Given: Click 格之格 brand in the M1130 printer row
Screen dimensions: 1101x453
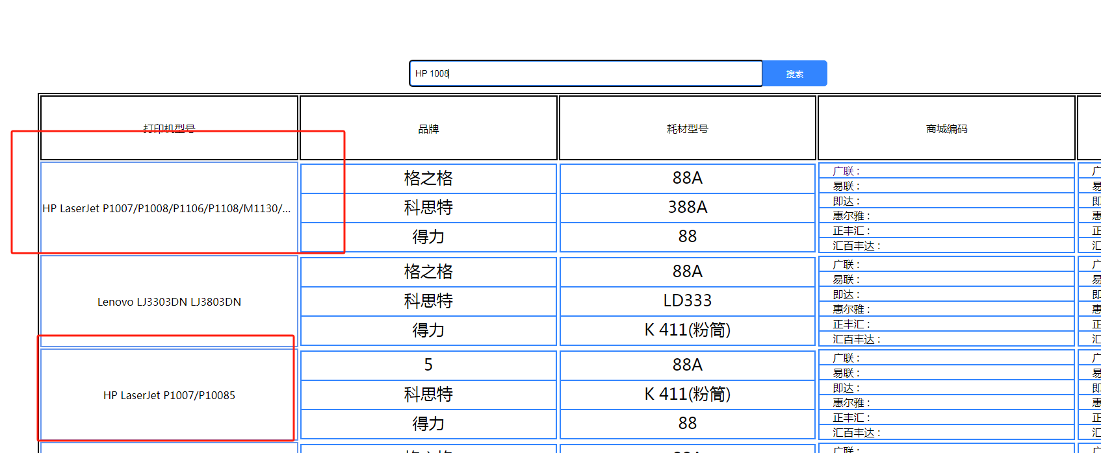Looking at the screenshot, I should pos(428,178).
